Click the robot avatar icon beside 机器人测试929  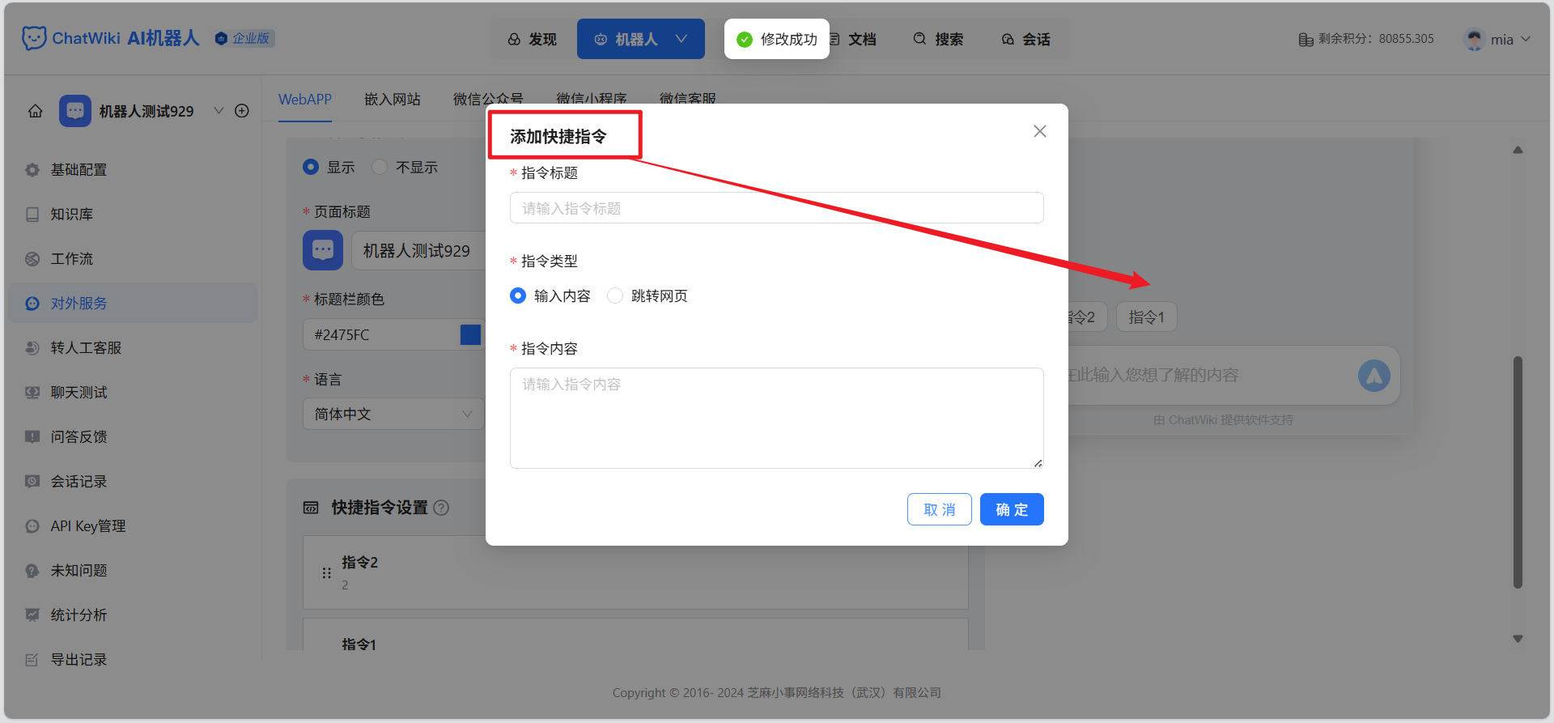(x=75, y=111)
